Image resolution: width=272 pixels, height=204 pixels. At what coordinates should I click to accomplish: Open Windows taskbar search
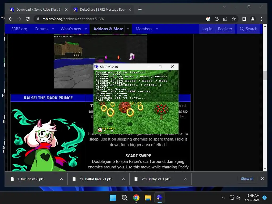click(x=124, y=198)
